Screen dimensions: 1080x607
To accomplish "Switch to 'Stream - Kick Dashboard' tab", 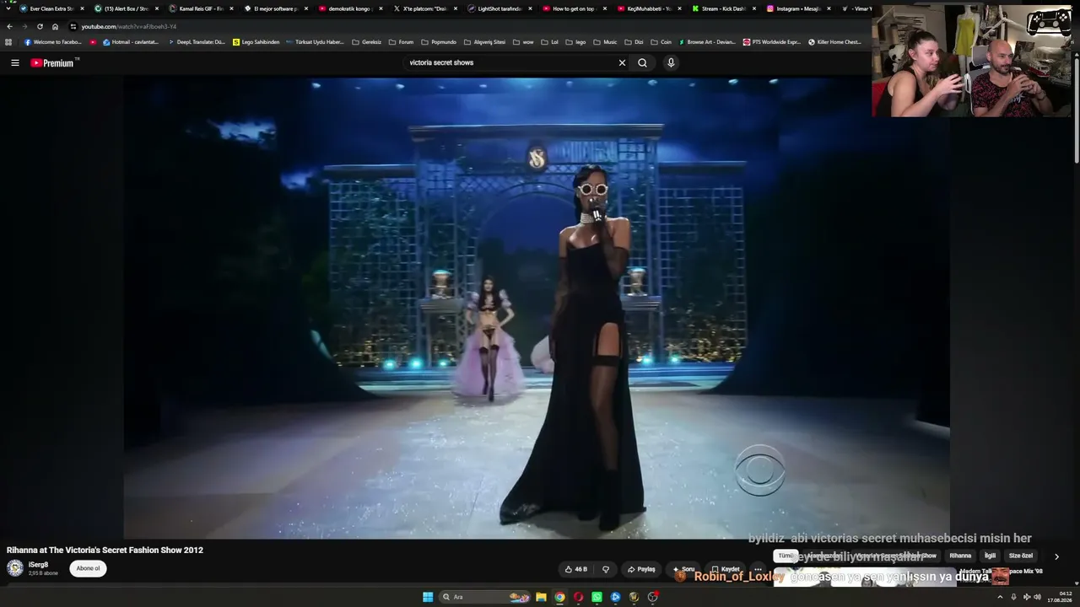I will coord(722,8).
